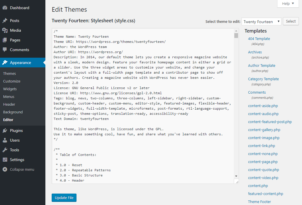Go to Widgets submenu item
This screenshot has width=302, height=205.
pos(10,89)
